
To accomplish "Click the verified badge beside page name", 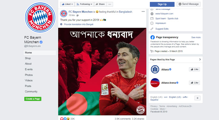I will [x=41, y=42].
